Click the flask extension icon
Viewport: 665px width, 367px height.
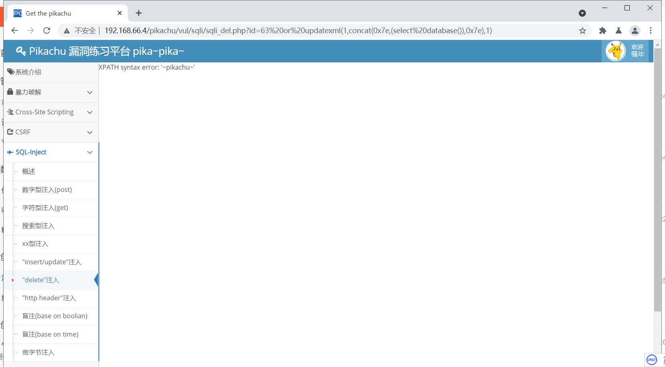pyautogui.click(x=619, y=30)
